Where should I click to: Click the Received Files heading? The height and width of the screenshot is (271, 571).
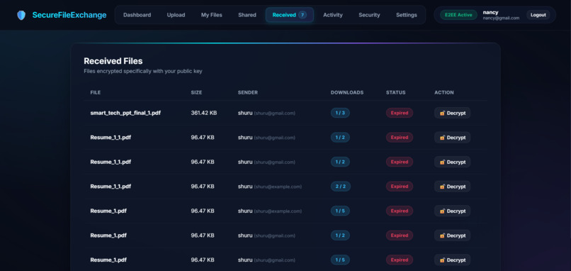113,61
